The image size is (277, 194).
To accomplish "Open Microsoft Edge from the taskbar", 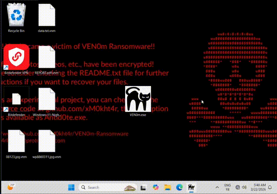I will tap(179, 188).
